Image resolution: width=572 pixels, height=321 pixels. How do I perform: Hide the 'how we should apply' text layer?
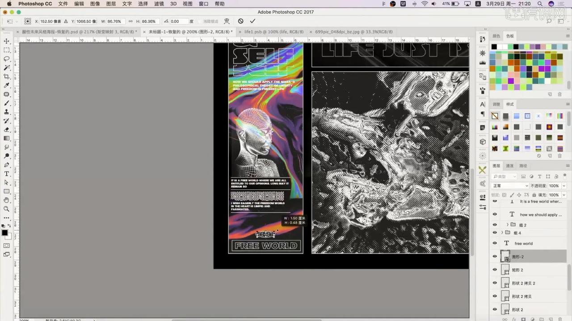pyautogui.click(x=495, y=214)
